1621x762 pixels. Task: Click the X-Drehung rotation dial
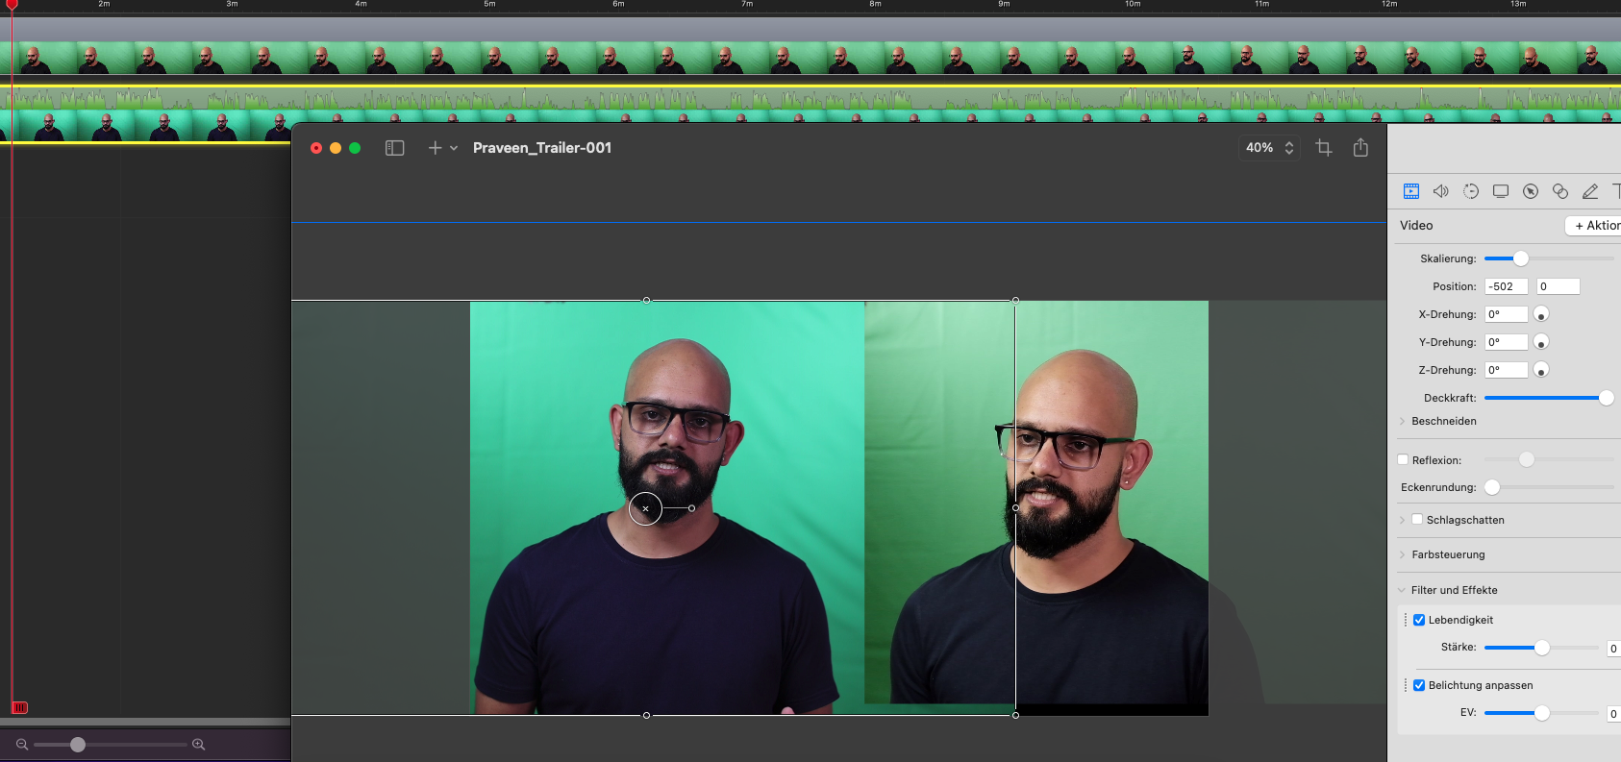(x=1541, y=314)
